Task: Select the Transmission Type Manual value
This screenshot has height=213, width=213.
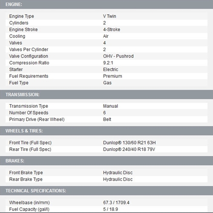Action: [x=110, y=106]
